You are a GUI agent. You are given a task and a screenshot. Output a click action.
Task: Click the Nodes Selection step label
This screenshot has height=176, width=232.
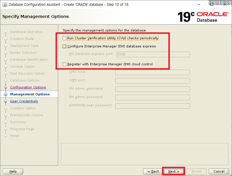point(23,53)
